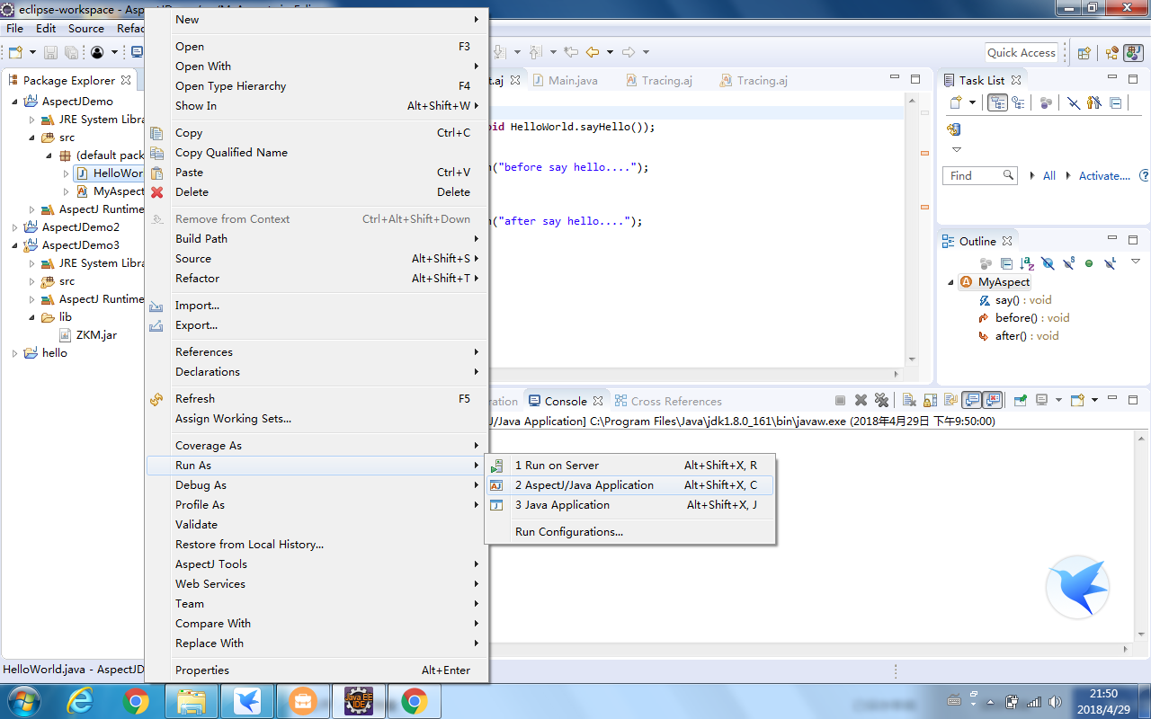The height and width of the screenshot is (719, 1151).
Task: Toggle Hide Static Members in Outline toolbar
Action: tap(1068, 263)
